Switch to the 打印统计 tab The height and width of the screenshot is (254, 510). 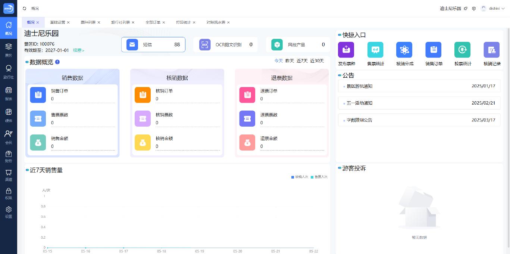pos(184,22)
